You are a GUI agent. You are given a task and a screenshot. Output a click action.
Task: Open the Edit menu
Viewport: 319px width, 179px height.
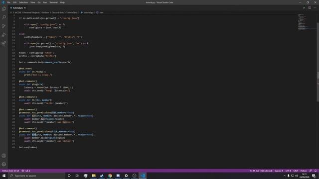14,2
